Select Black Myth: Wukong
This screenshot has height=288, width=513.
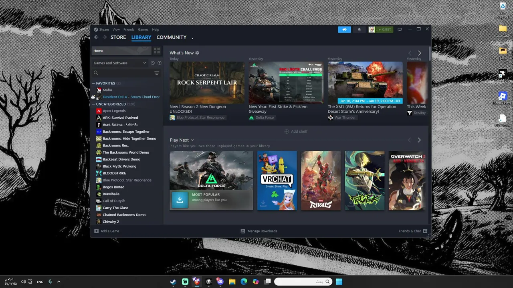pos(119,166)
